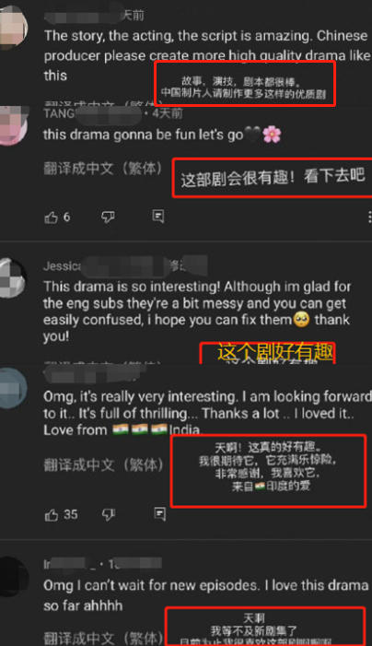The width and height of the screenshot is (372, 646).
Task: Tap the top commenter's blurred avatar
Action: coord(12,27)
